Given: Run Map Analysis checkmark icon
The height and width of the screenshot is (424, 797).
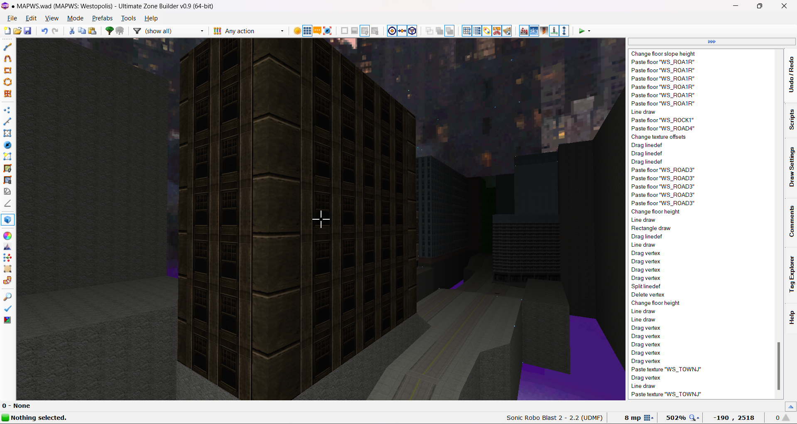Looking at the screenshot, I should click(x=7, y=308).
